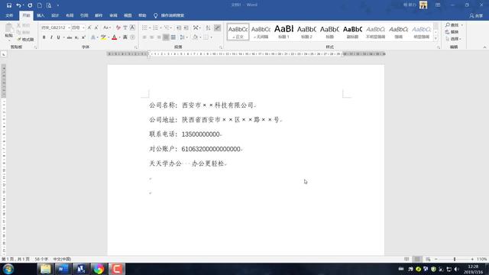The width and height of the screenshot is (489, 275).
Task: Open Windows Start button
Action: pos(8,269)
